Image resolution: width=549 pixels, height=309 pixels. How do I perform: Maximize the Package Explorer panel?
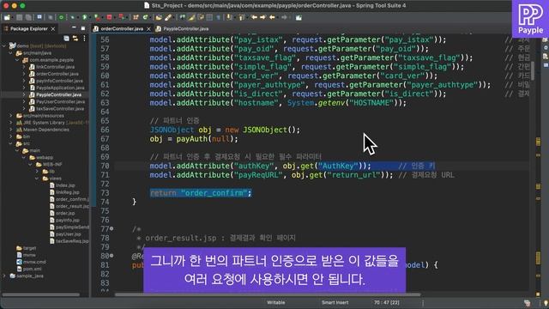[83, 28]
